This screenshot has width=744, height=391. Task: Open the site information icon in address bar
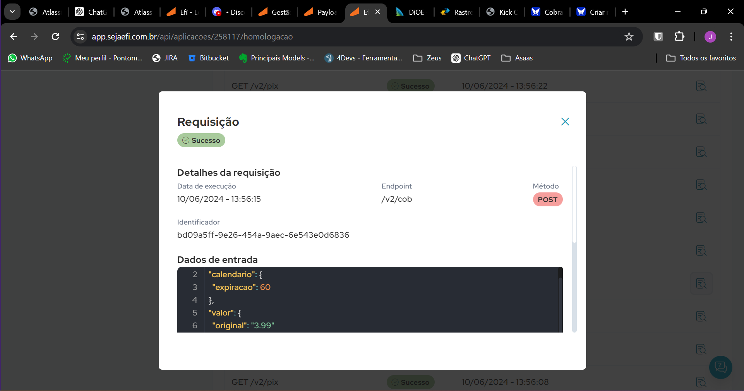pyautogui.click(x=81, y=37)
